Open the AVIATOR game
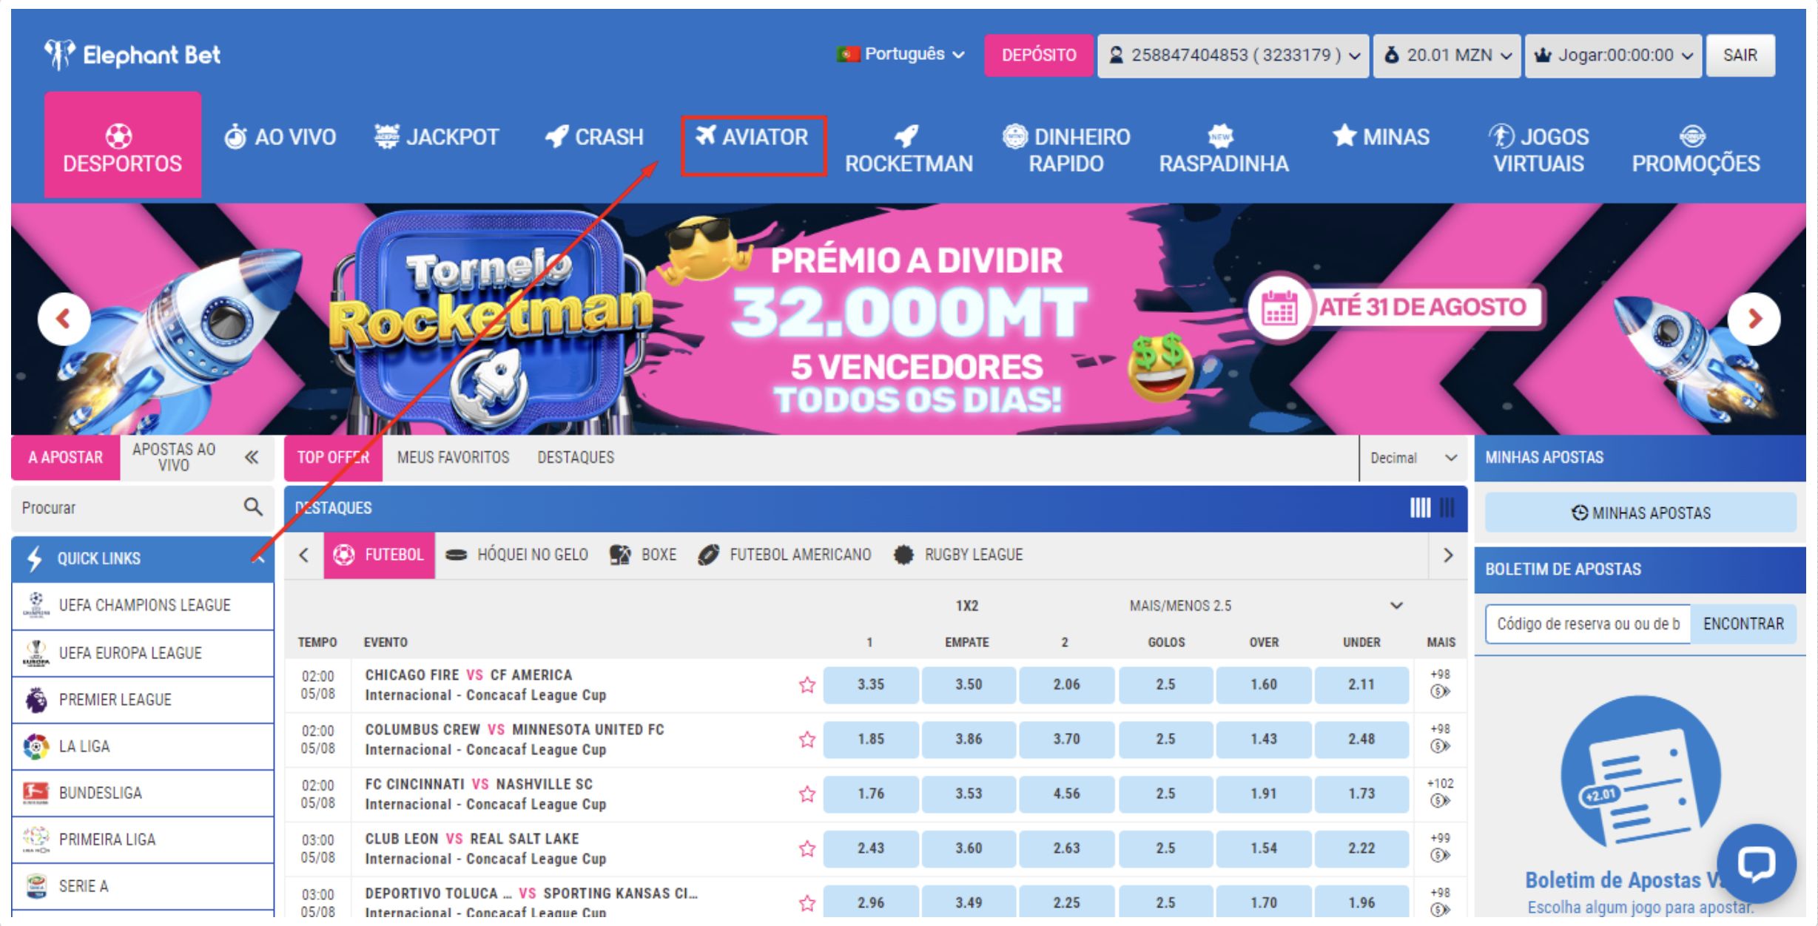 point(753,137)
